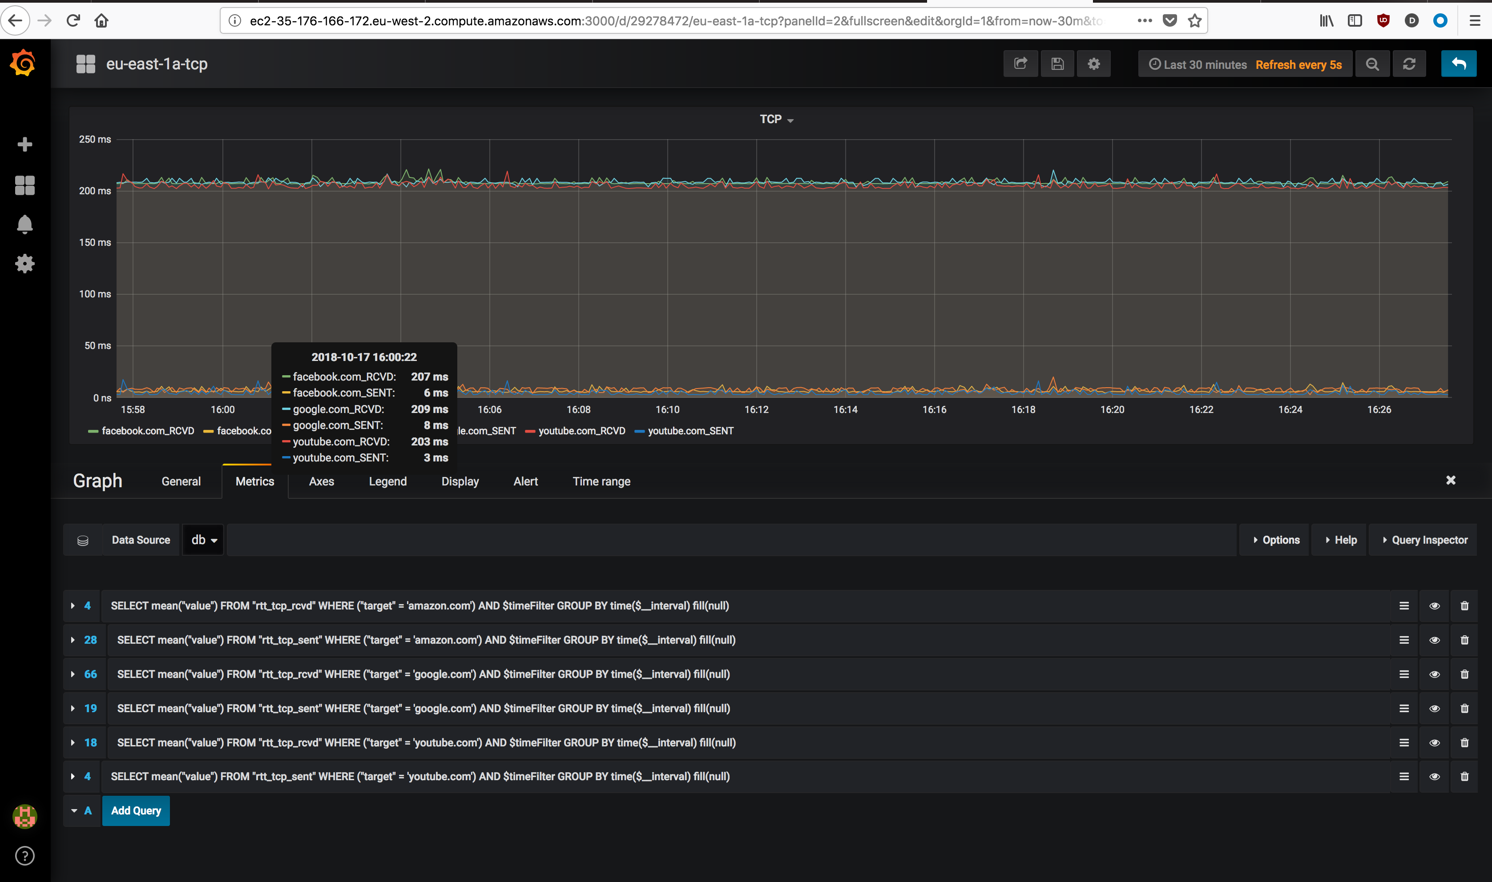1492x882 pixels.
Task: Click the share dashboard icon
Action: (x=1020, y=64)
